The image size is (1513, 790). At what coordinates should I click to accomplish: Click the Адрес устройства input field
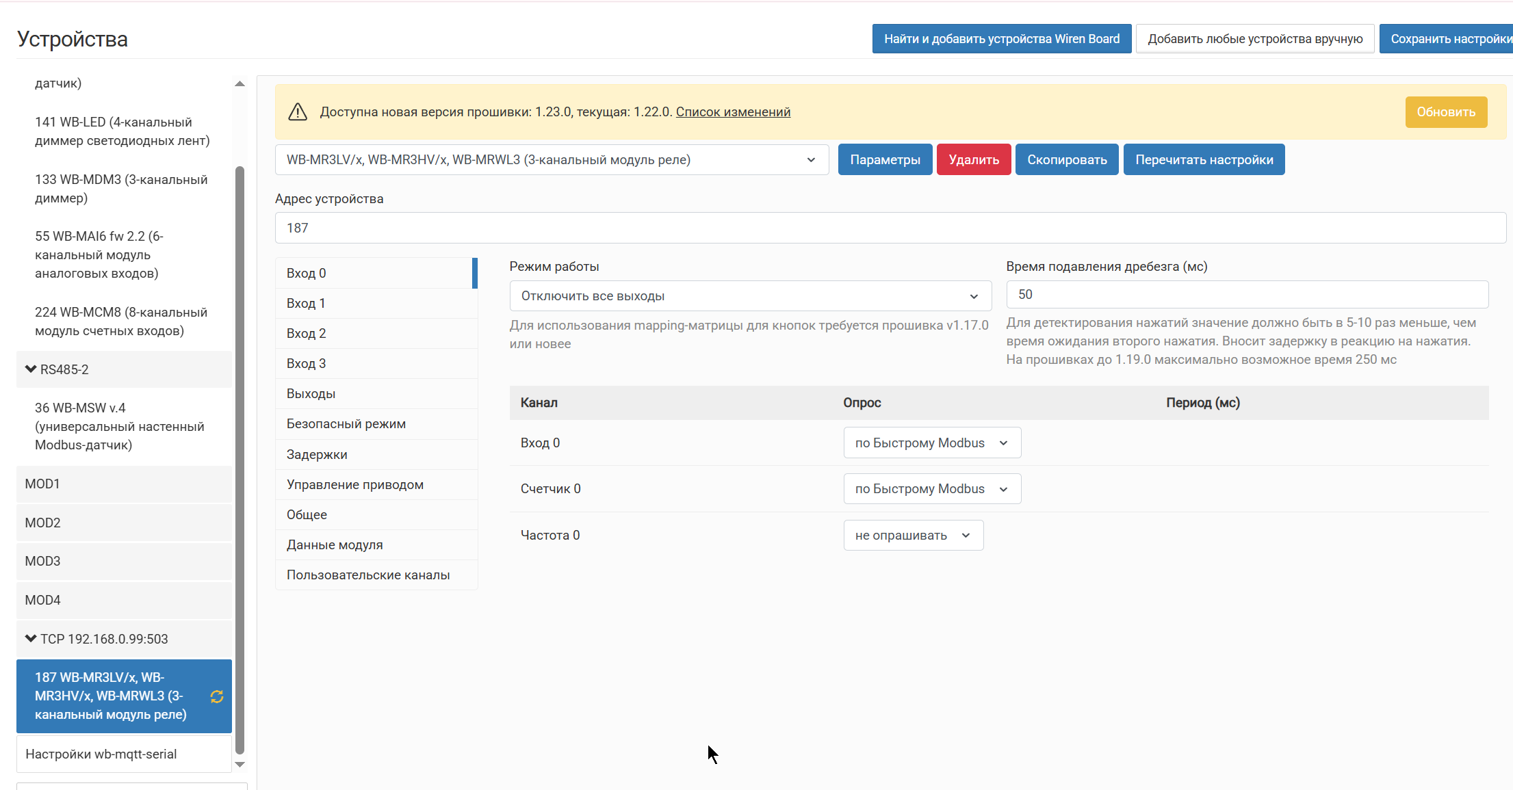click(x=890, y=228)
